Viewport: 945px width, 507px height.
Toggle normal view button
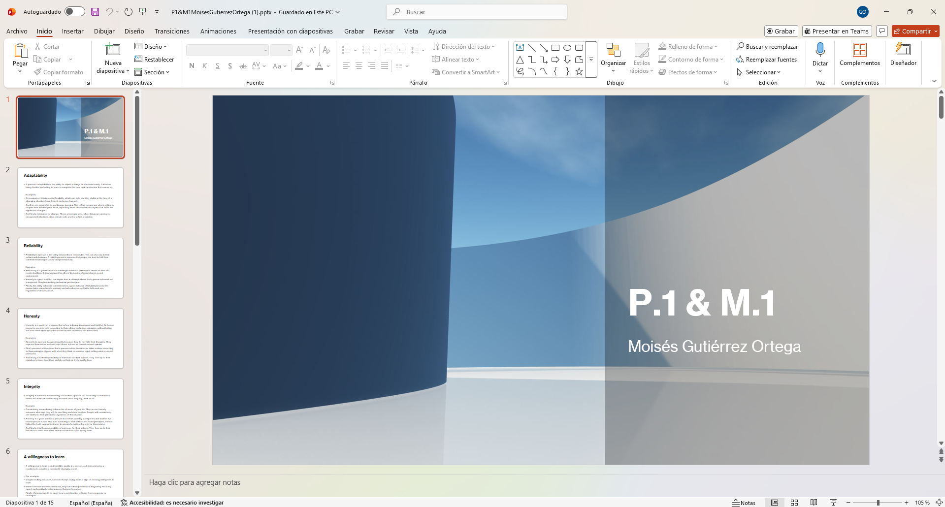coord(775,503)
